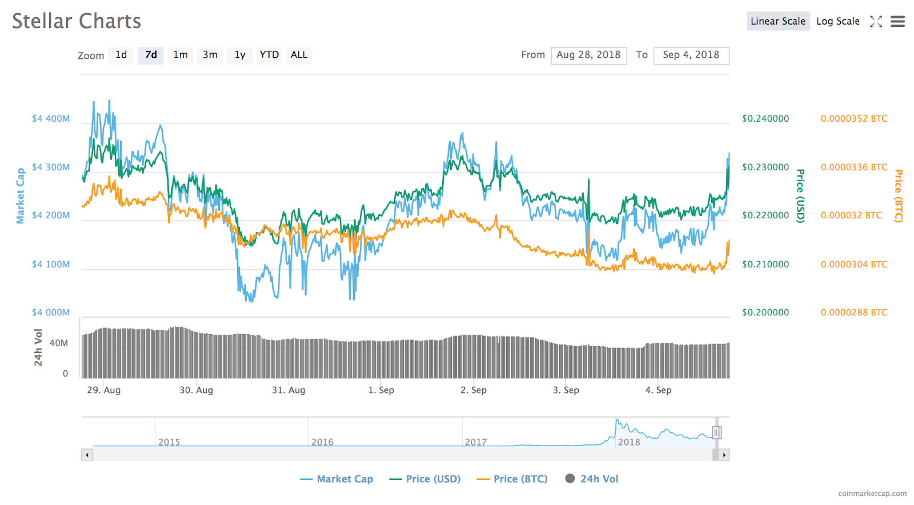Click the $4 000M axis value
The width and height of the screenshot is (914, 505).
pos(51,312)
